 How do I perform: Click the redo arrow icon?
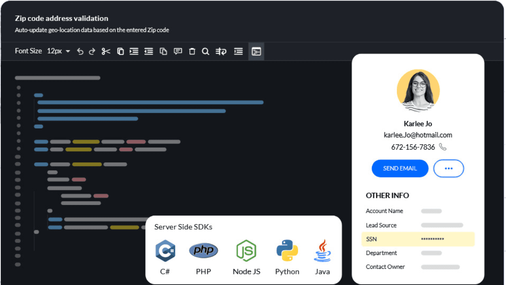pos(92,51)
